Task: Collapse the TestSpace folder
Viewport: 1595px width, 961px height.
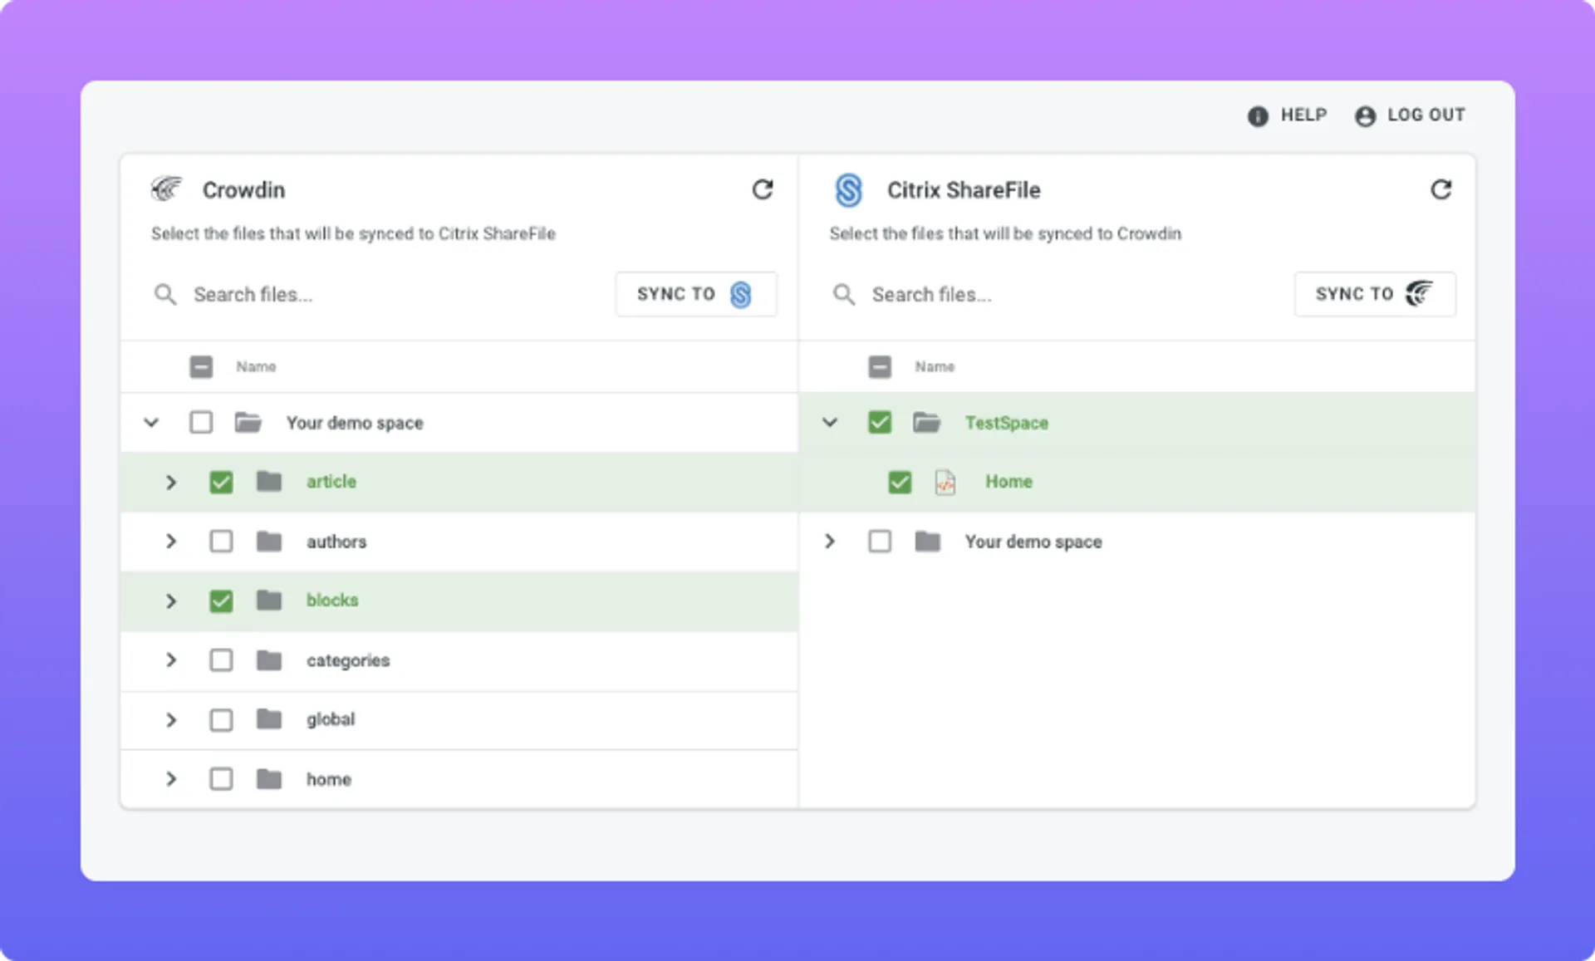Action: pyautogui.click(x=830, y=423)
